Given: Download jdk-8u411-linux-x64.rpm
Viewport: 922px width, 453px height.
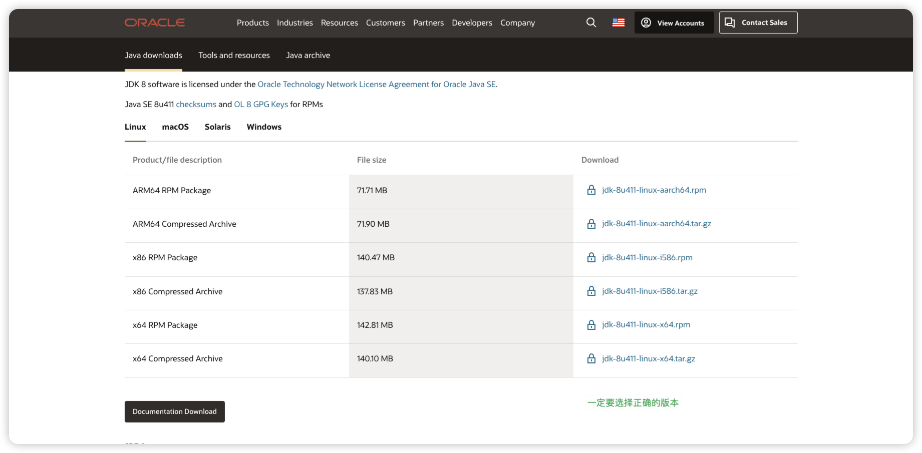Looking at the screenshot, I should (x=646, y=325).
